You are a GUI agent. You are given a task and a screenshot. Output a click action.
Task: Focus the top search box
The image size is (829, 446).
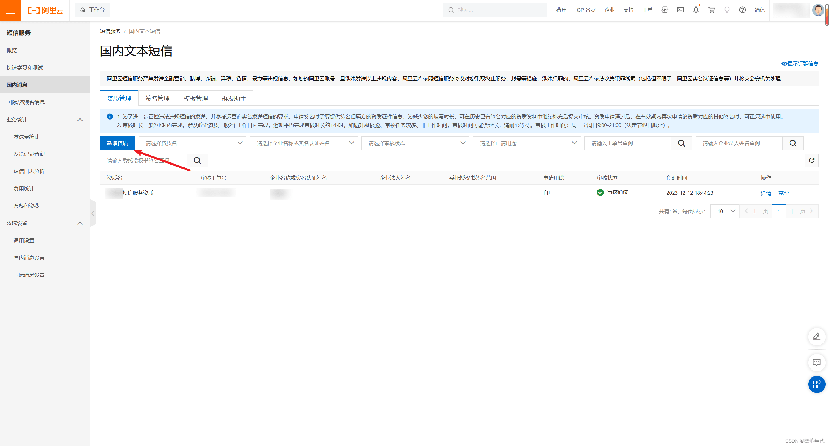[495, 10]
